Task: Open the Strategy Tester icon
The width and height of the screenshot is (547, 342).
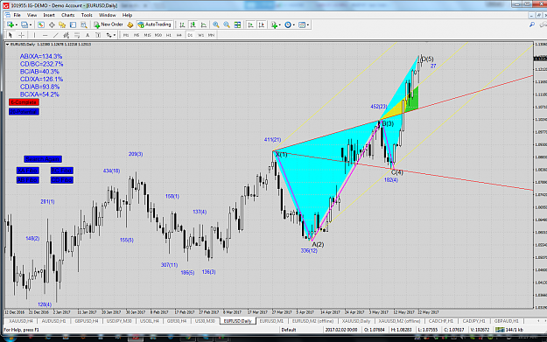Action: click(x=84, y=24)
